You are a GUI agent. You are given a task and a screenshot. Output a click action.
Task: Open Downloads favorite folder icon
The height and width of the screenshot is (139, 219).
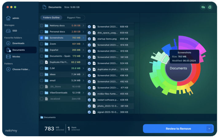[8, 43]
